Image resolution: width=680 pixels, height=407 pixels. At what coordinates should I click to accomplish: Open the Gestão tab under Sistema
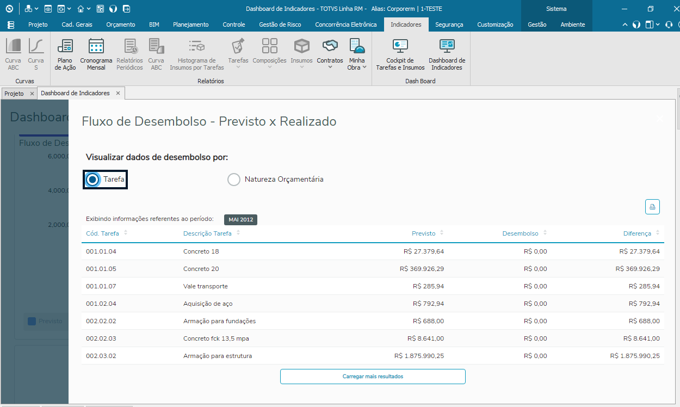coord(537,24)
